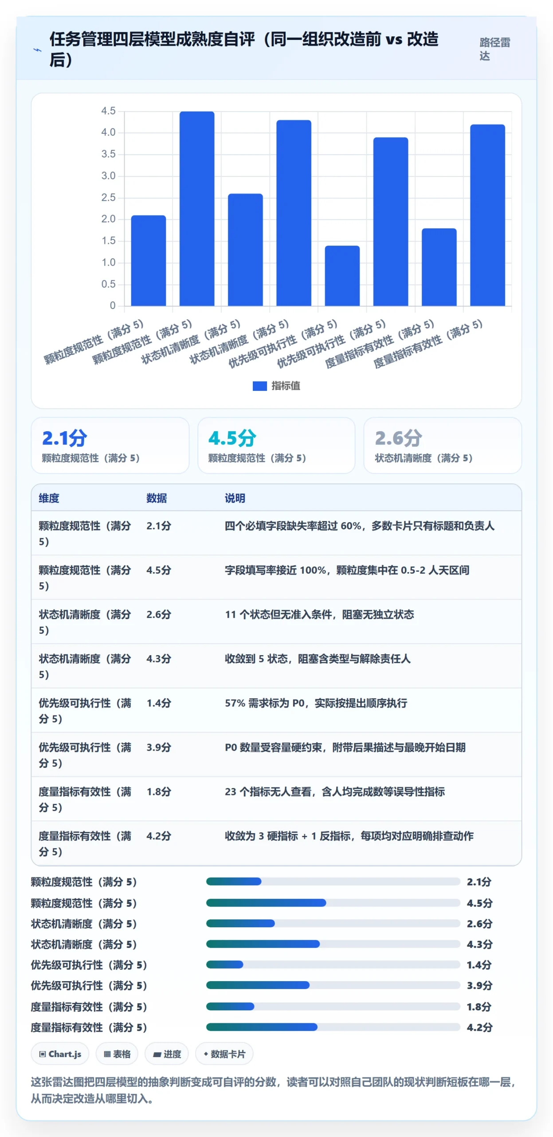The image size is (553, 1137).
Task: Select the 进度 tag label
Action: point(173,1054)
